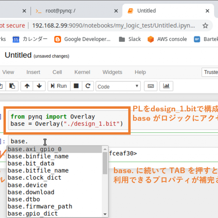Open the Widgets menu

coord(112,72)
